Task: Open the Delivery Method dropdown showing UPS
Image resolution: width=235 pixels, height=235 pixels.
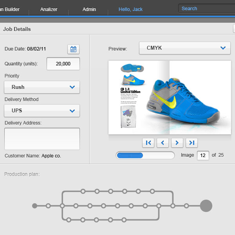Action: [42, 111]
